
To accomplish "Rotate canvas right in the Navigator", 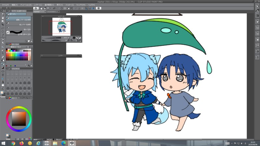I will coord(71,40).
